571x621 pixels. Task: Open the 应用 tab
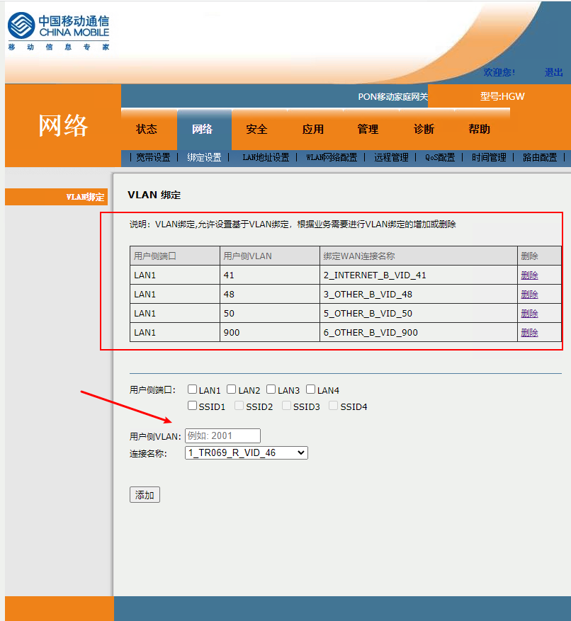[x=312, y=129]
